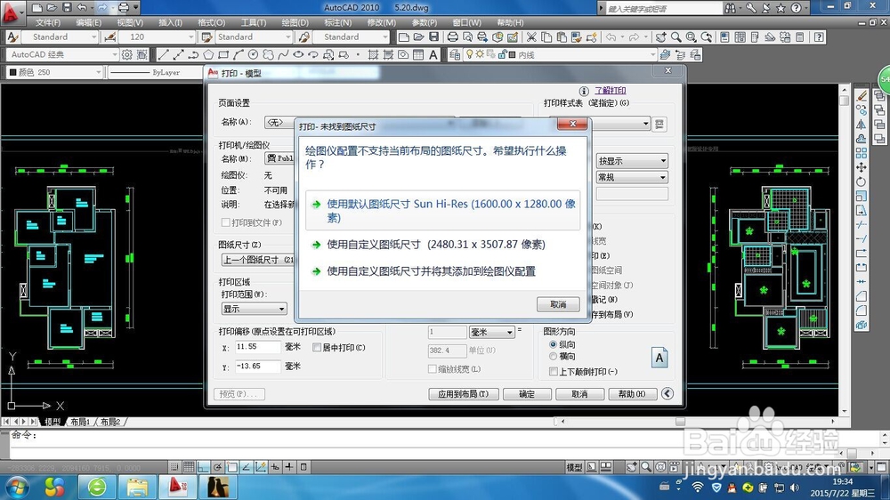
Task: Click the search keyword input box
Action: (663, 9)
